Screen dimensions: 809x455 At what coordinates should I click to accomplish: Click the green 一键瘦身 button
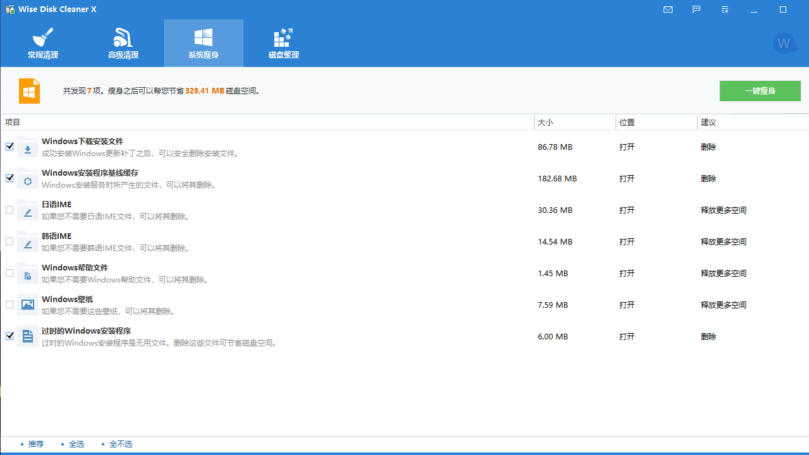tap(760, 90)
